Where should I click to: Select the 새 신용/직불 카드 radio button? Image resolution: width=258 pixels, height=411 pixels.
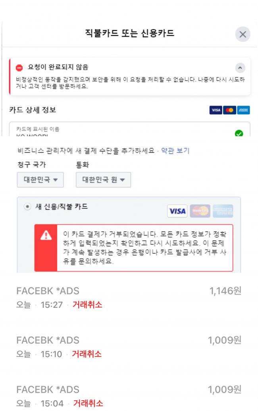tap(27, 206)
